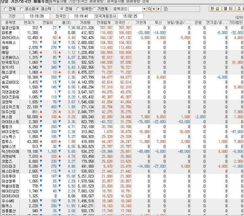This screenshot has height=216, width=244.
Task: Sort by 기관계 column header
Action: pyautogui.click(x=141, y=23)
